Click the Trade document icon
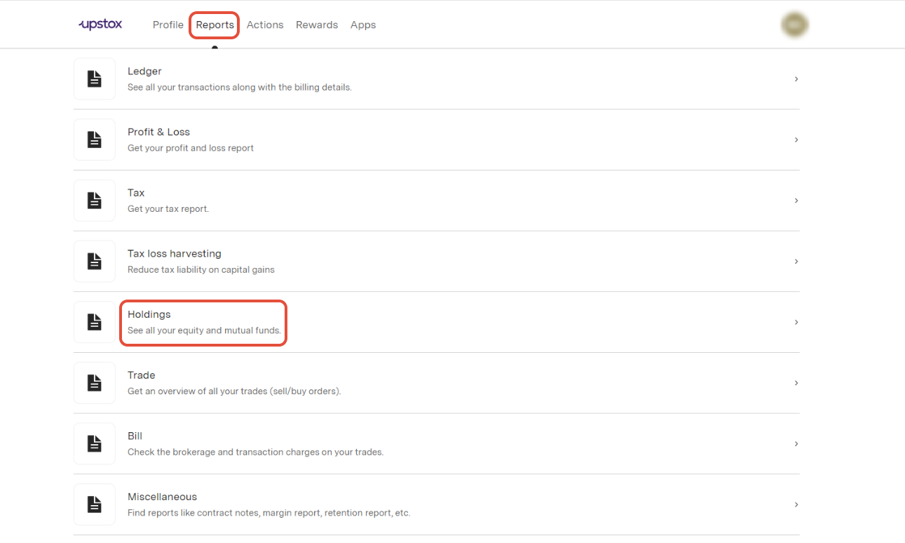Screen dimensions: 905x543 (x=95, y=383)
